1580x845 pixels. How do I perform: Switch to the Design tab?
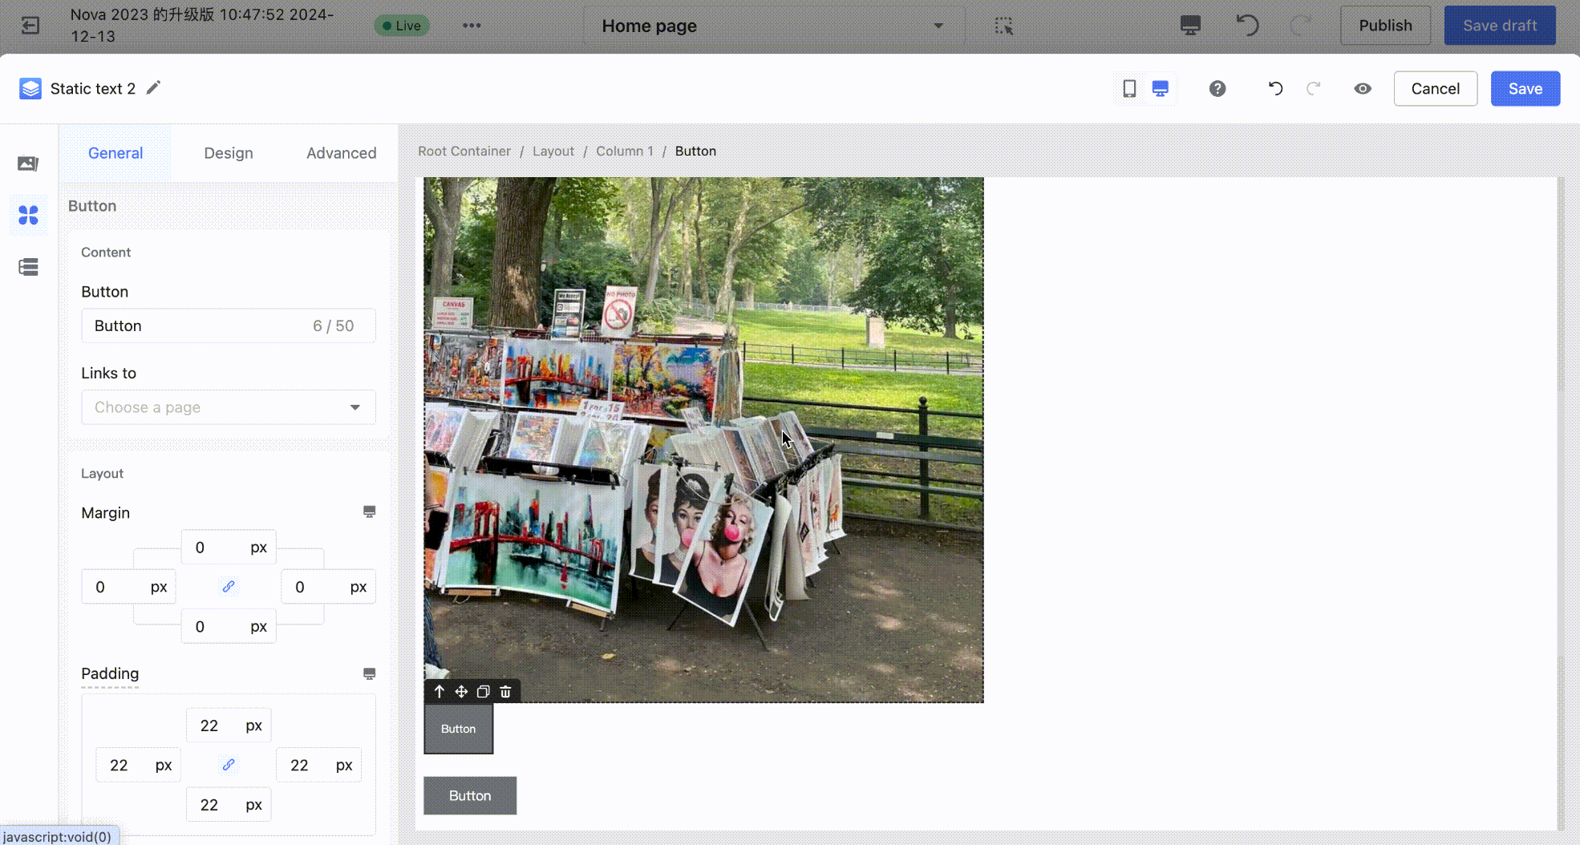(x=228, y=153)
